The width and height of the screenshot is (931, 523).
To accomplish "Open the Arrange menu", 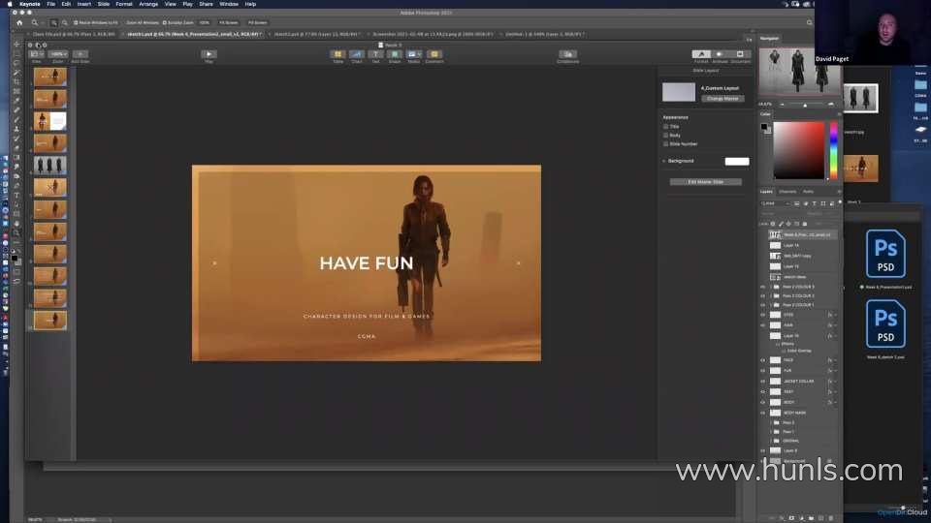I will [x=148, y=4].
